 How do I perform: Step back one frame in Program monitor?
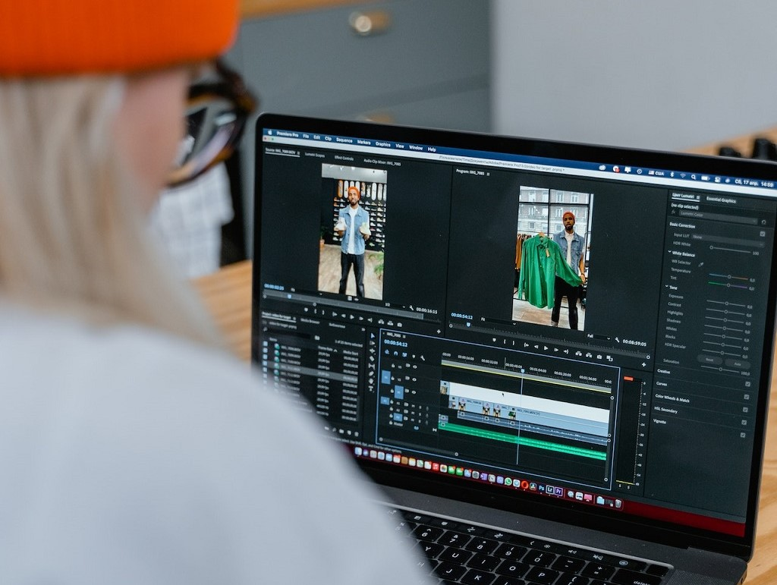(536, 347)
